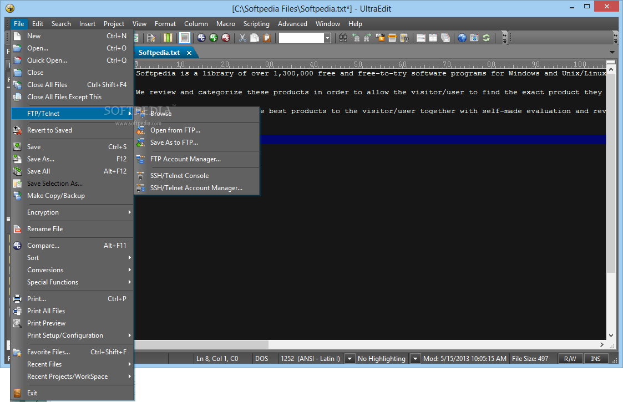This screenshot has width=623, height=402.
Task: Click the find in files toolbar icon
Action: [x=404, y=38]
